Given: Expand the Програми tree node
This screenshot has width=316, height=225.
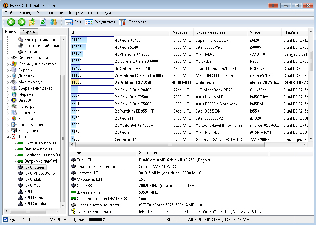Looking at the screenshot, I should point(8,113).
